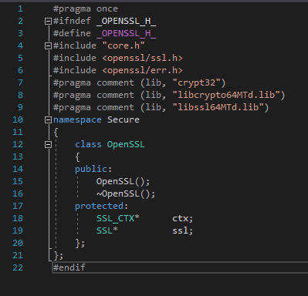Click the 'public:' access specifier
The width and height of the screenshot is (308, 296).
tap(93, 170)
